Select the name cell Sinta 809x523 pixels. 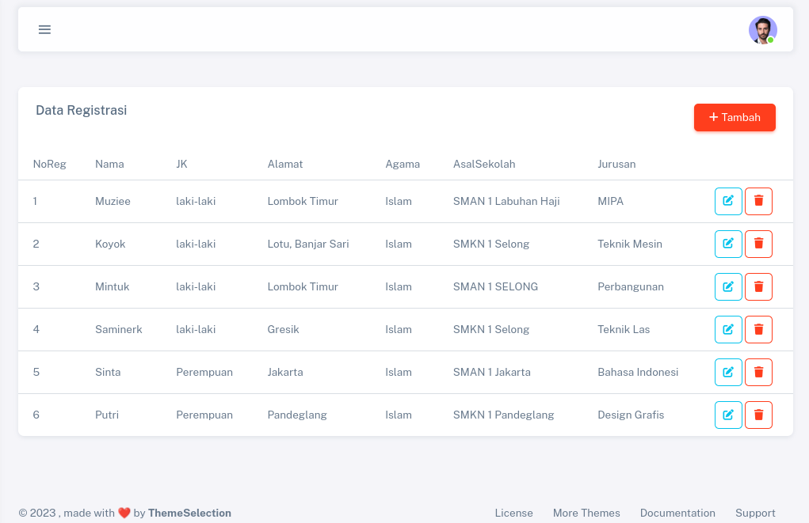[x=108, y=373]
